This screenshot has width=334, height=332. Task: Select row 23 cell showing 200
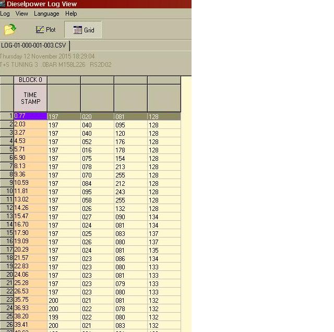click(x=64, y=300)
